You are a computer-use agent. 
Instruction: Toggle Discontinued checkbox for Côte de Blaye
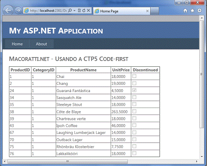(134, 112)
